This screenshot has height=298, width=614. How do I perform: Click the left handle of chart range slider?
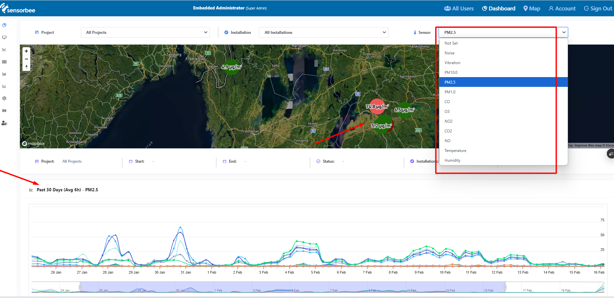click(x=80, y=287)
